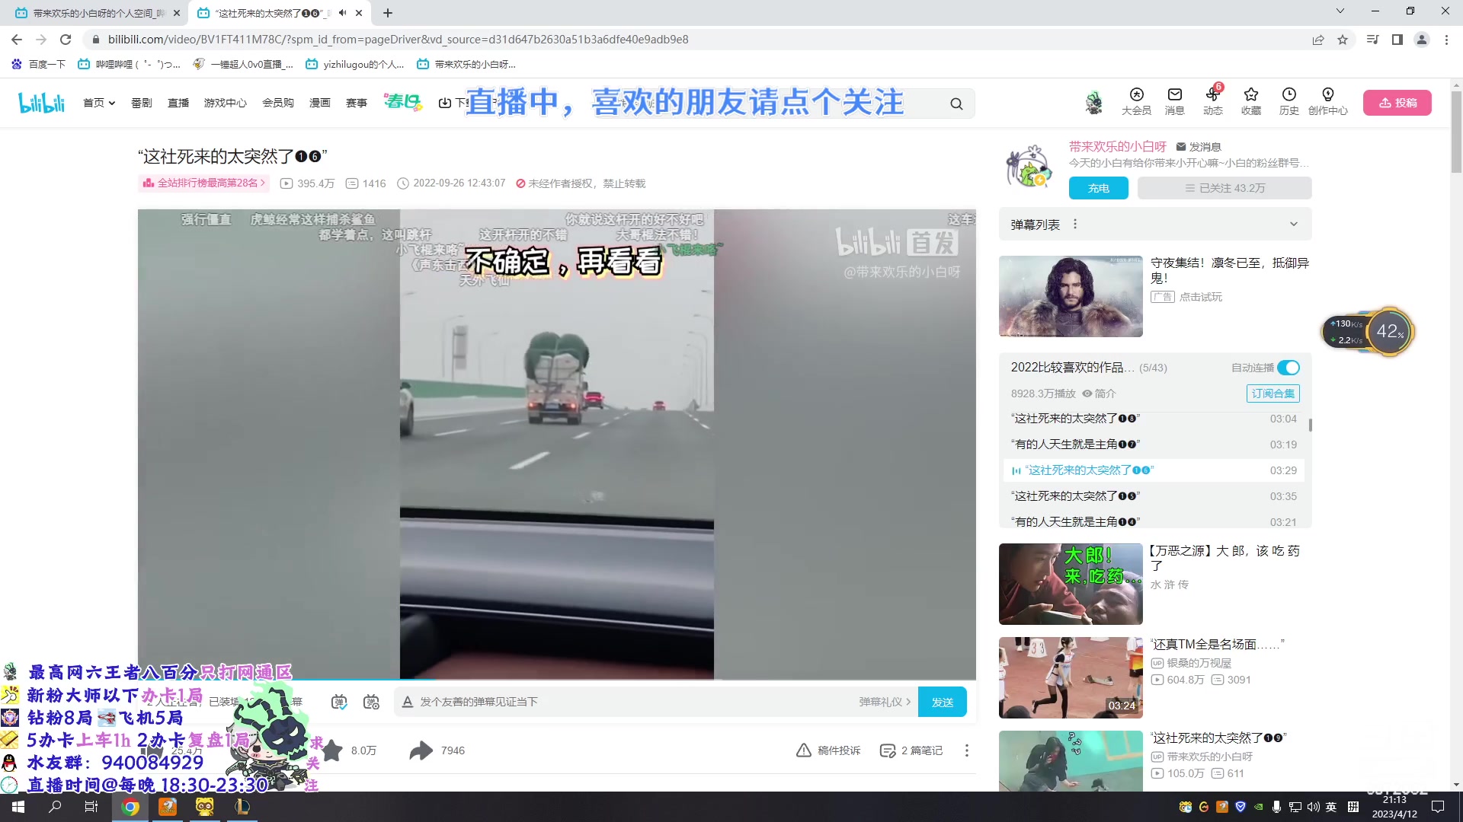
Task: Click the 发送 send button
Action: click(x=943, y=702)
